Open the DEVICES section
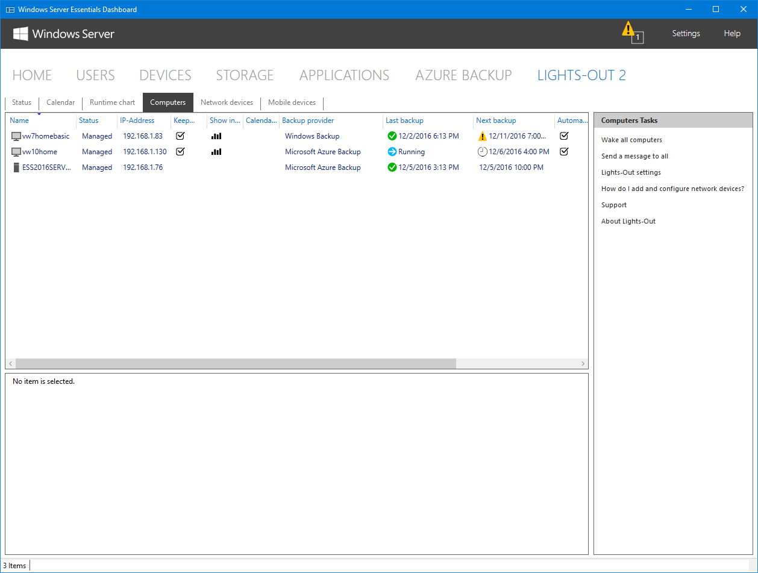The height and width of the screenshot is (573, 758). tap(165, 75)
